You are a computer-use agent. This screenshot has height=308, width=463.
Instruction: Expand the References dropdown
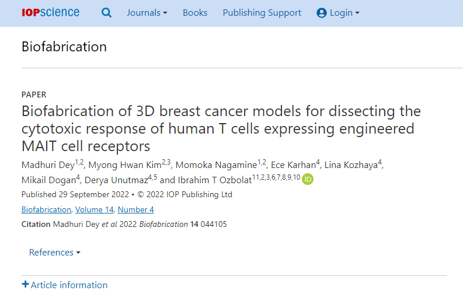[55, 252]
